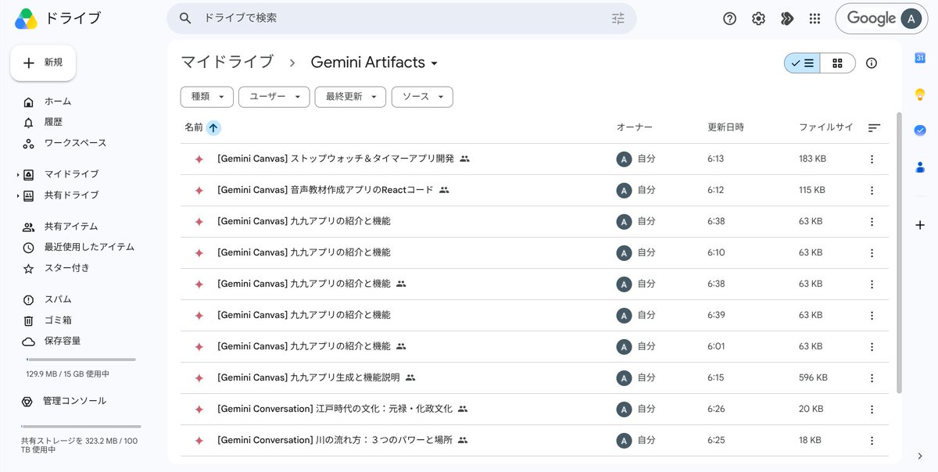
Task: Hide the side panel chevron
Action: pyautogui.click(x=920, y=456)
